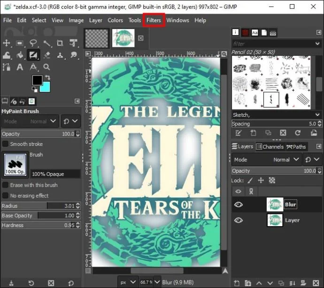Open layers panel configuration menu

(319, 146)
